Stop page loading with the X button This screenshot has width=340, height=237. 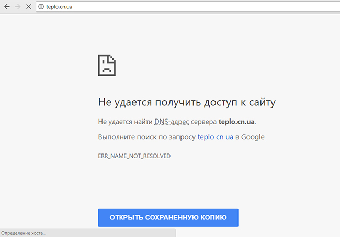(x=29, y=7)
